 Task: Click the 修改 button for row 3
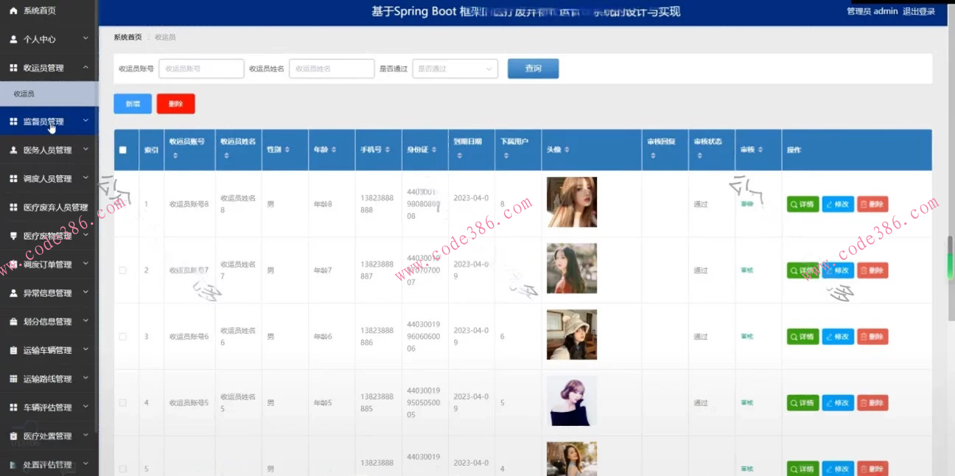pyautogui.click(x=838, y=337)
